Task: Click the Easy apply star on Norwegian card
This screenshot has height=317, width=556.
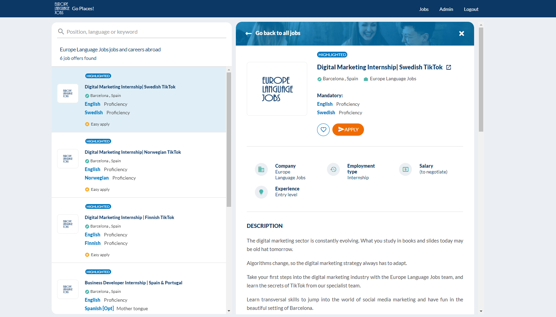Action: (87, 189)
